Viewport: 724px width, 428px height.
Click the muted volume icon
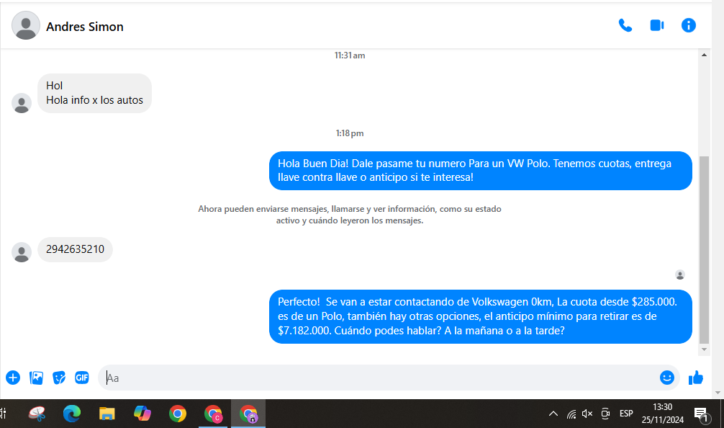pyautogui.click(x=587, y=414)
